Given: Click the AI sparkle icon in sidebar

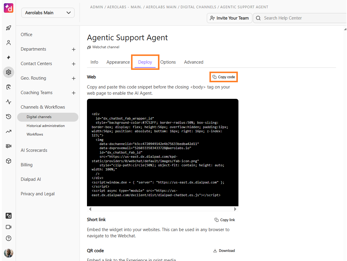Looking at the screenshot, I should (9, 58).
